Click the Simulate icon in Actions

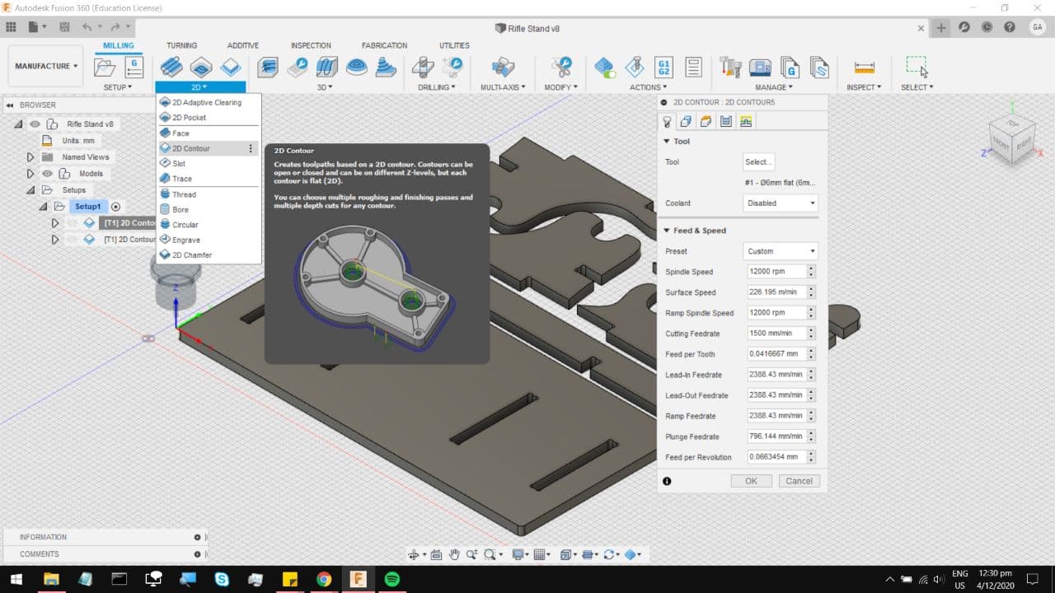coord(634,67)
